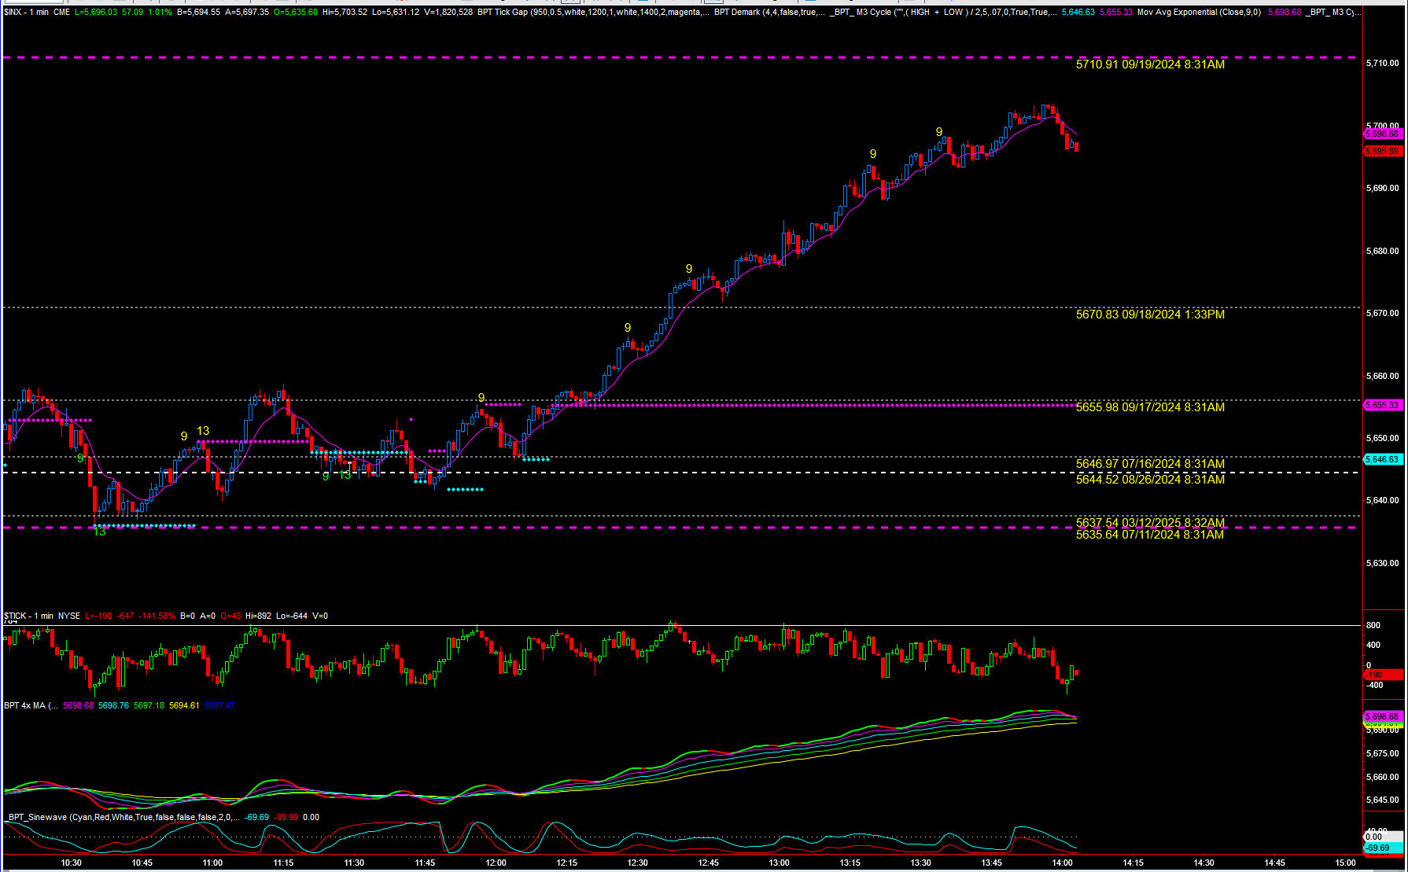
Task: Click the 14:00 label on the time axis
Action: [x=1063, y=863]
